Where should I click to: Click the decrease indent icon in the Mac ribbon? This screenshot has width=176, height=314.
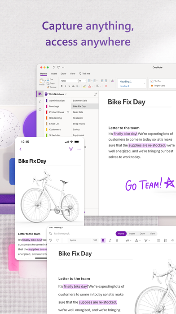click(x=102, y=81)
